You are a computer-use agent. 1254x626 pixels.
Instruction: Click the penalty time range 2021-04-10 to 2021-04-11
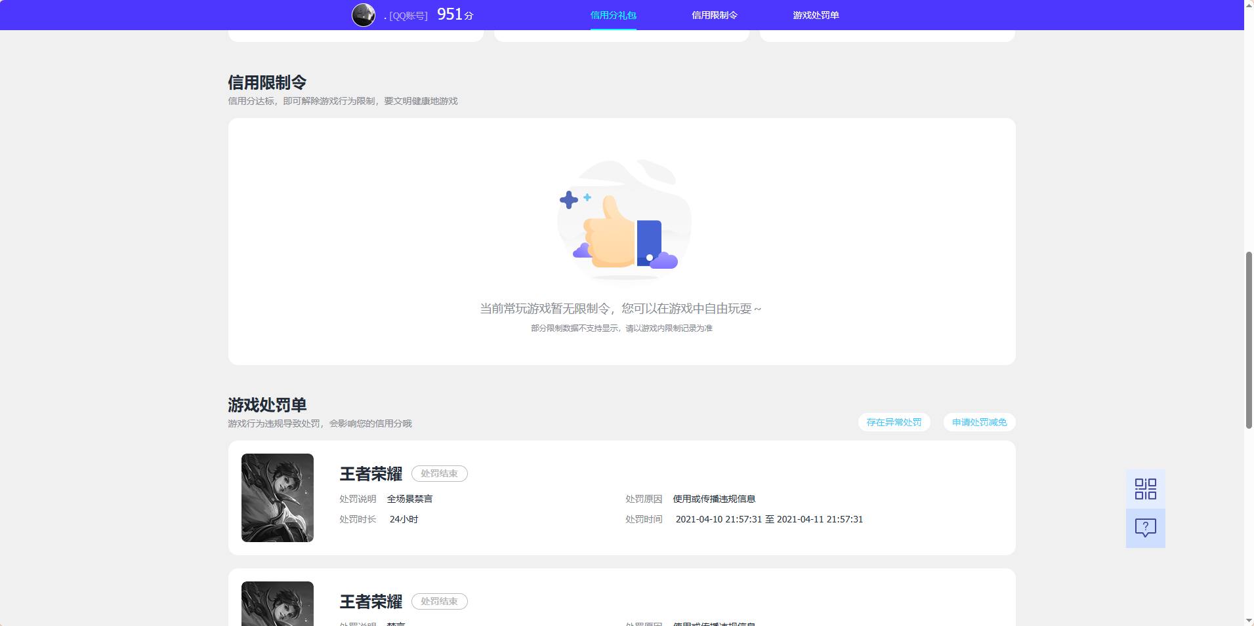[769, 519]
